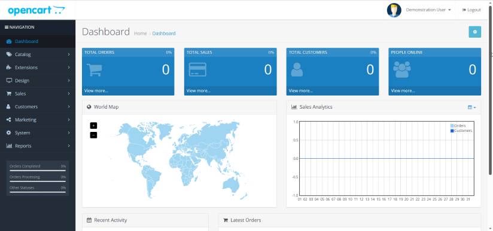The width and height of the screenshot is (493, 231).
Task: Click the Catalog tags icon
Action: (9, 54)
